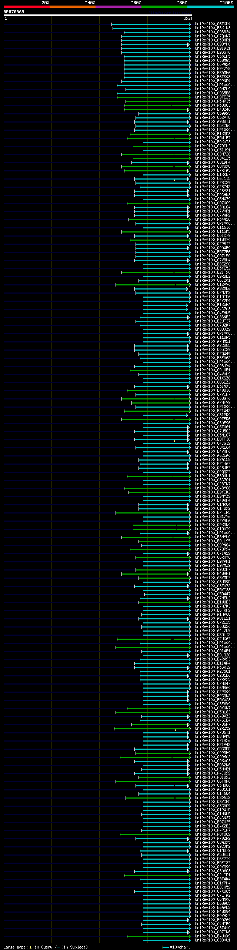Select hit UniRef100_C6J1I5
The image size is (237, 950).
pos(213,179)
